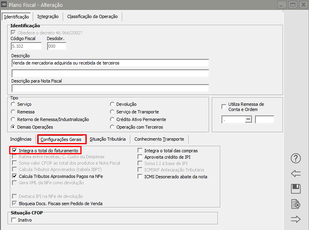Toggle Integra o total do faturamento checkbox

point(15,151)
